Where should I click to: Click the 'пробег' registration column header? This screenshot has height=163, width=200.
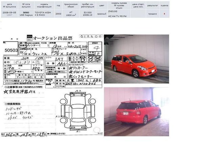[x=88, y=5]
